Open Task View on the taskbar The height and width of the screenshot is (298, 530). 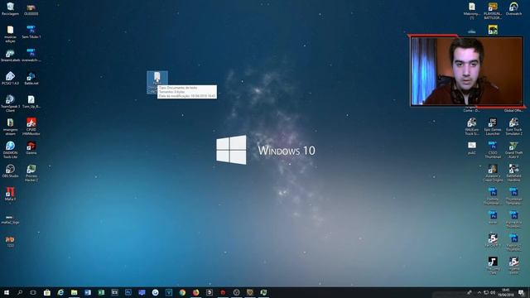tap(33, 292)
